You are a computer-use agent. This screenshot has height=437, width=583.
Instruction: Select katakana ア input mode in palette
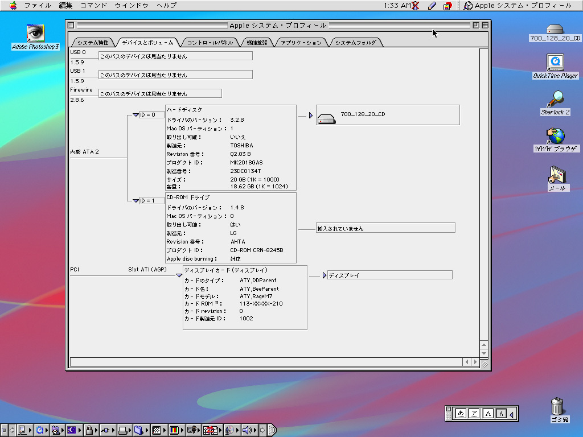[474, 413]
